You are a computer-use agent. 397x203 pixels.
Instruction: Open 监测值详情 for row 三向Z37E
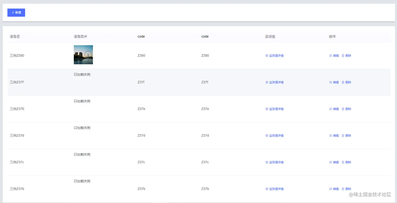point(274,109)
